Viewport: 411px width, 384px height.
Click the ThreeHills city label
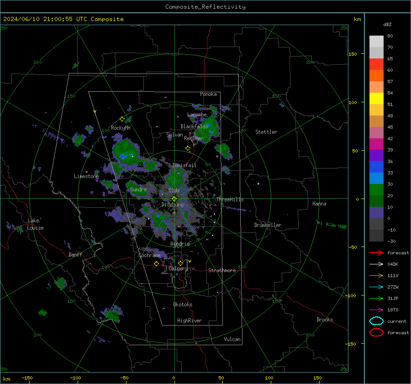(230, 200)
